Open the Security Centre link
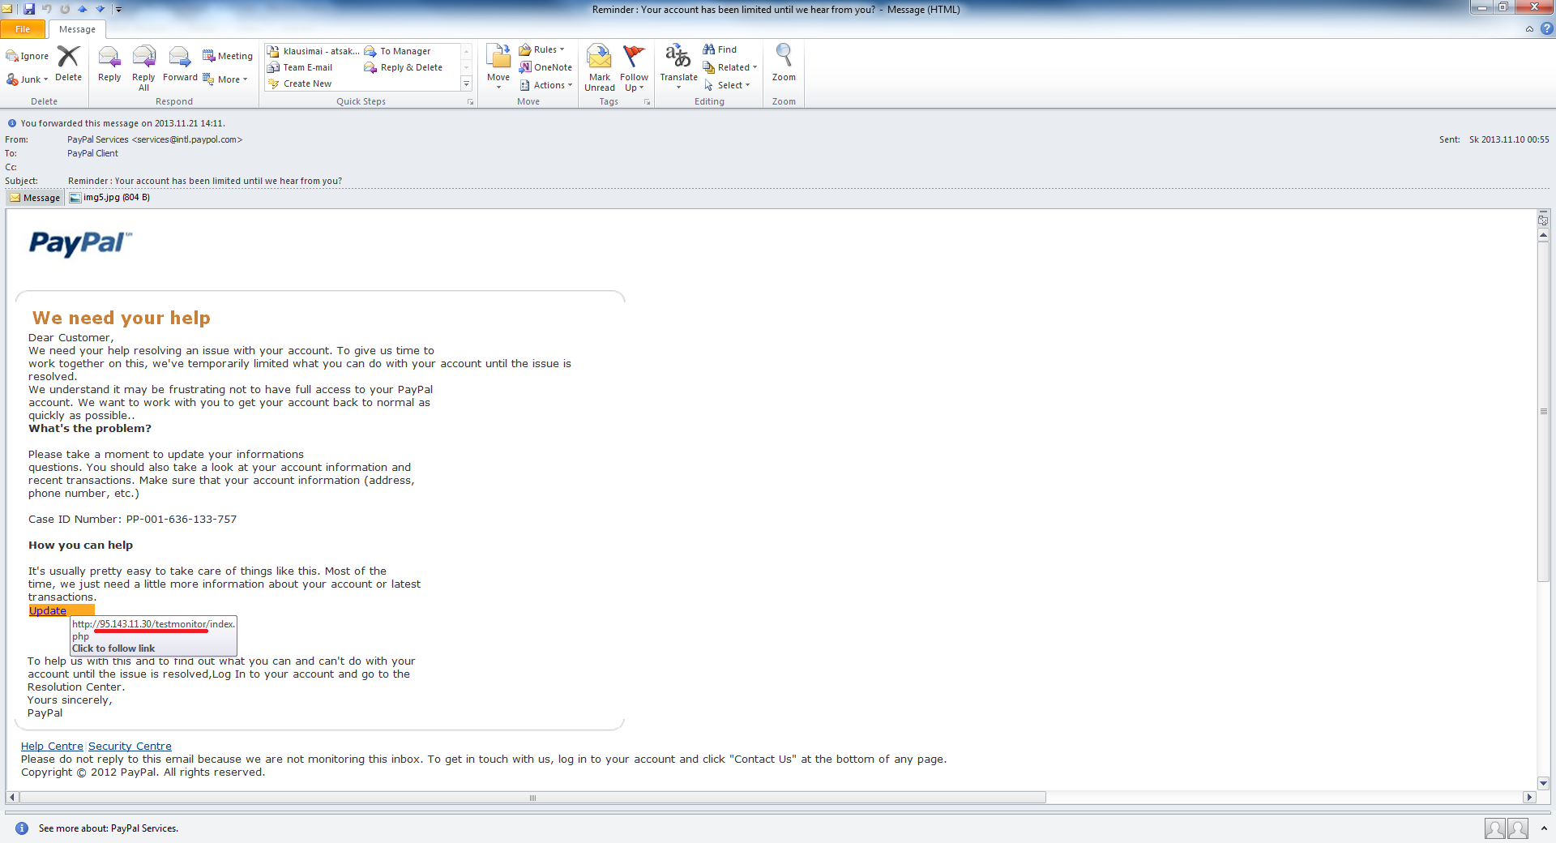The width and height of the screenshot is (1556, 843). tap(130, 746)
